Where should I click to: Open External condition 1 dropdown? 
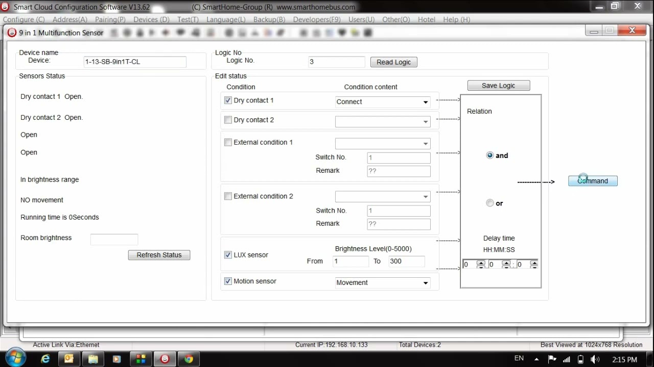tap(426, 144)
